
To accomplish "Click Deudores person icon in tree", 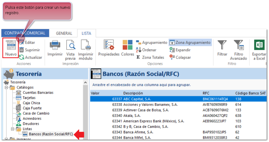I will [18, 124].
